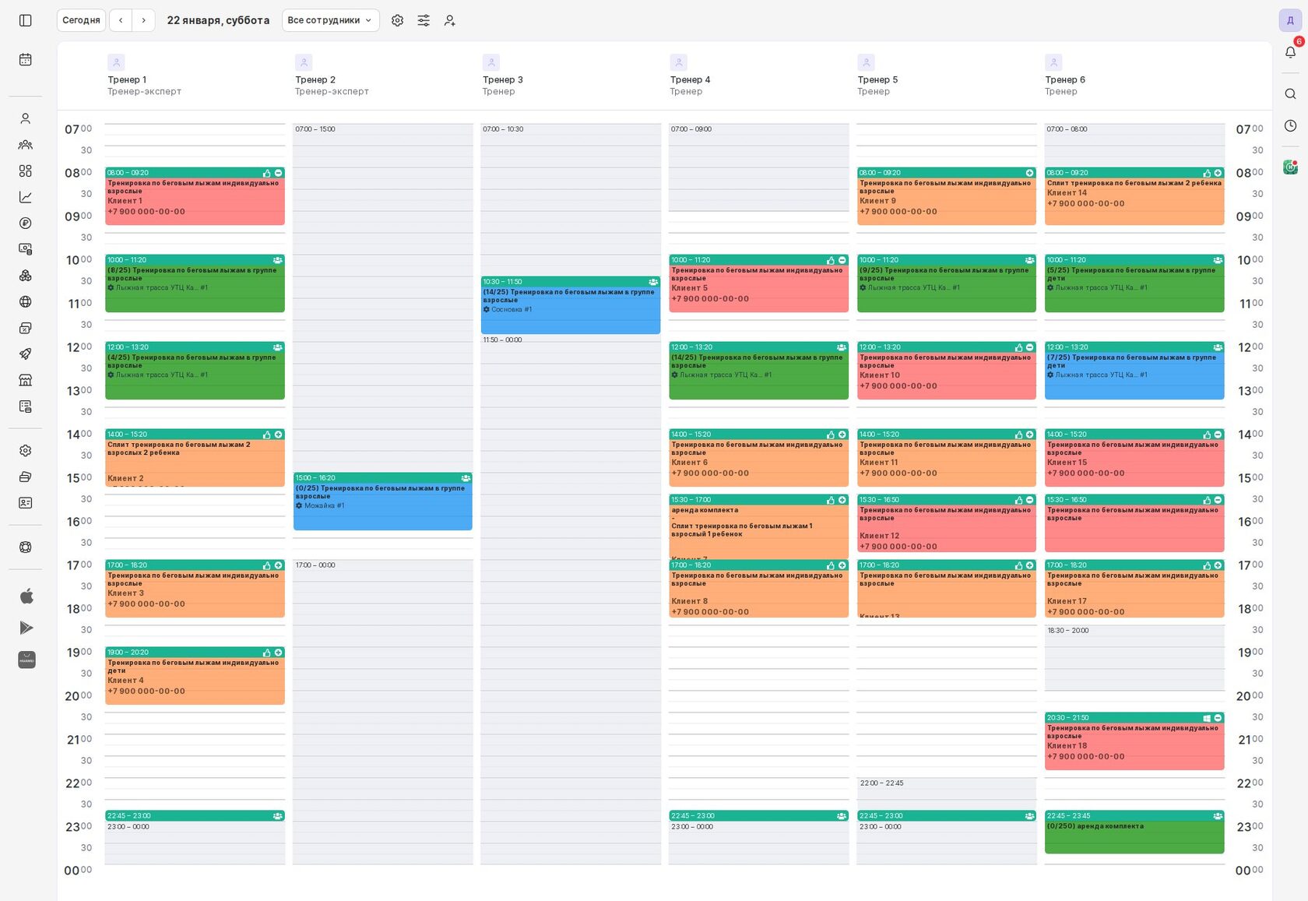
Task: Open the Apple App Store link
Action: (26, 597)
